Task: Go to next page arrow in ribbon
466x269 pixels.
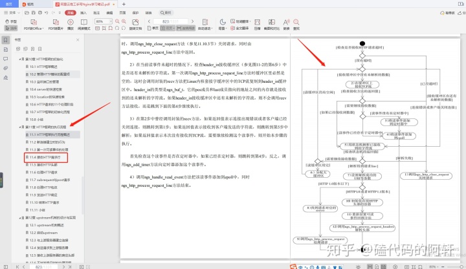Action: [x=193, y=21]
